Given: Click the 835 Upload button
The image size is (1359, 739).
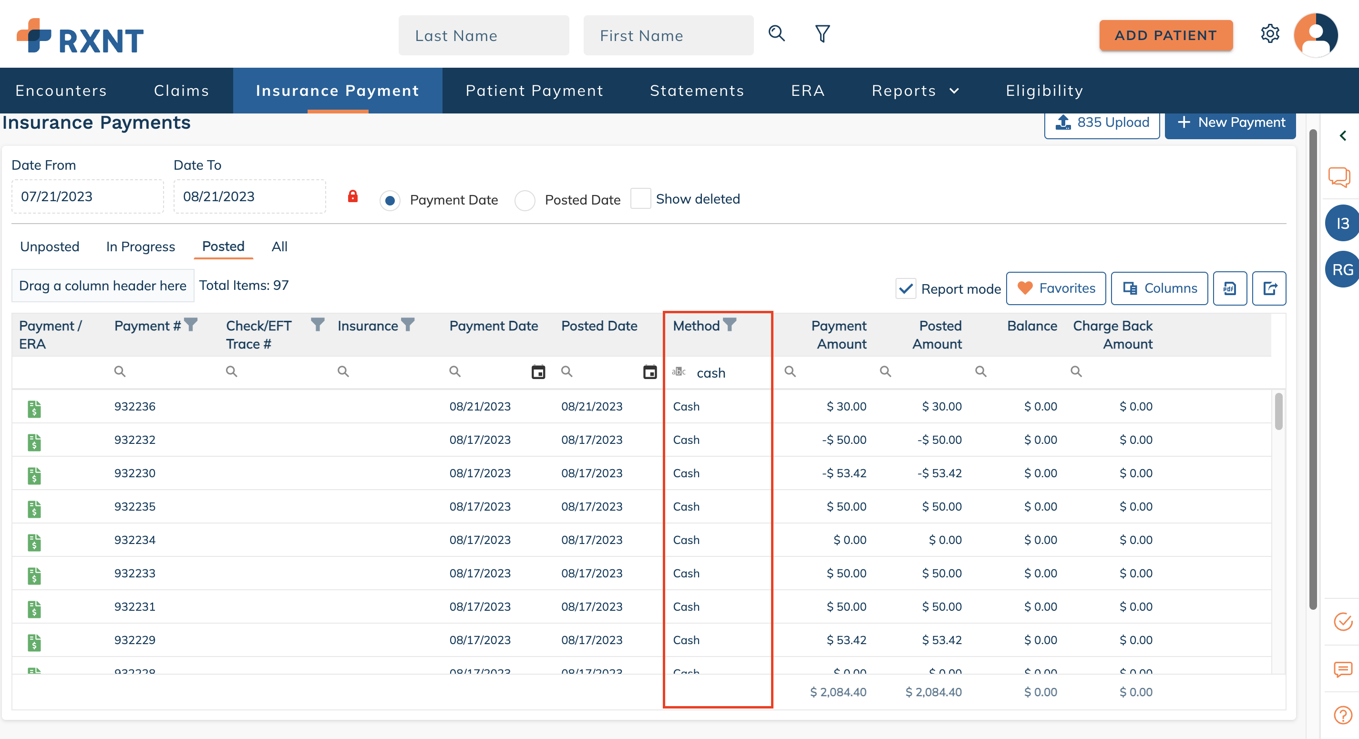Looking at the screenshot, I should (x=1102, y=123).
